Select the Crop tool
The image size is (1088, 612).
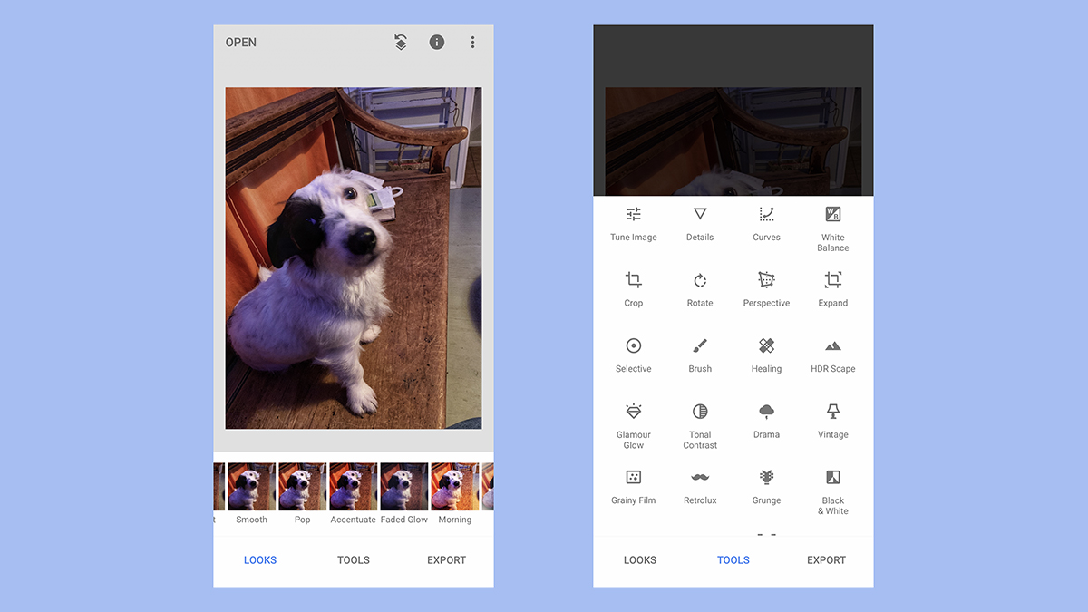[x=633, y=289]
